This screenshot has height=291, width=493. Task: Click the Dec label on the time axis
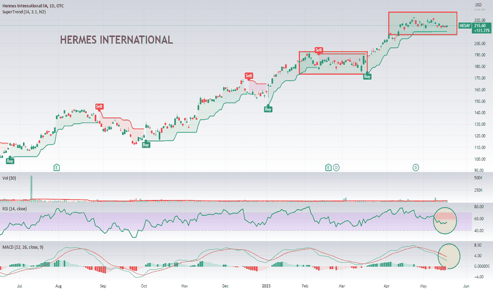225,286
